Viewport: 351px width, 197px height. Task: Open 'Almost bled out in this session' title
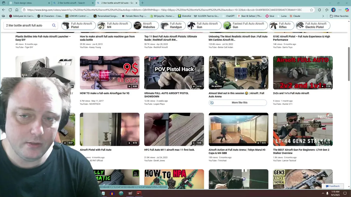tap(236, 95)
